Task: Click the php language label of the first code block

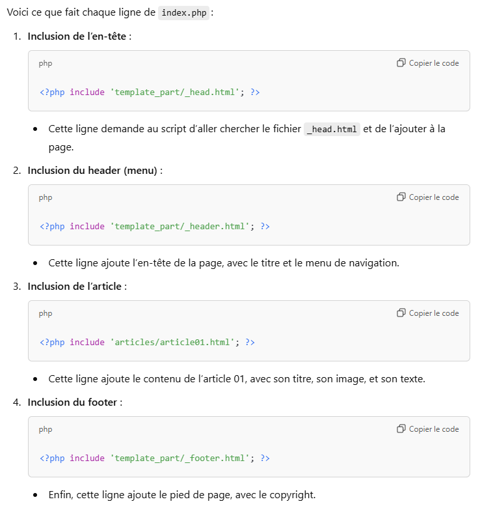Action: click(x=46, y=63)
